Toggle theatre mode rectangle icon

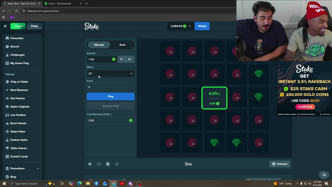point(99,164)
